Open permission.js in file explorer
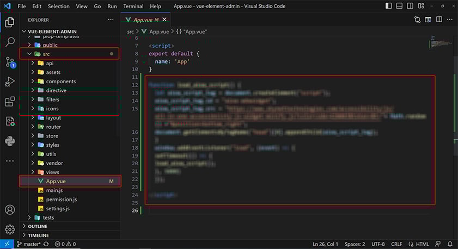This screenshot has height=249, width=458. [x=70, y=200]
